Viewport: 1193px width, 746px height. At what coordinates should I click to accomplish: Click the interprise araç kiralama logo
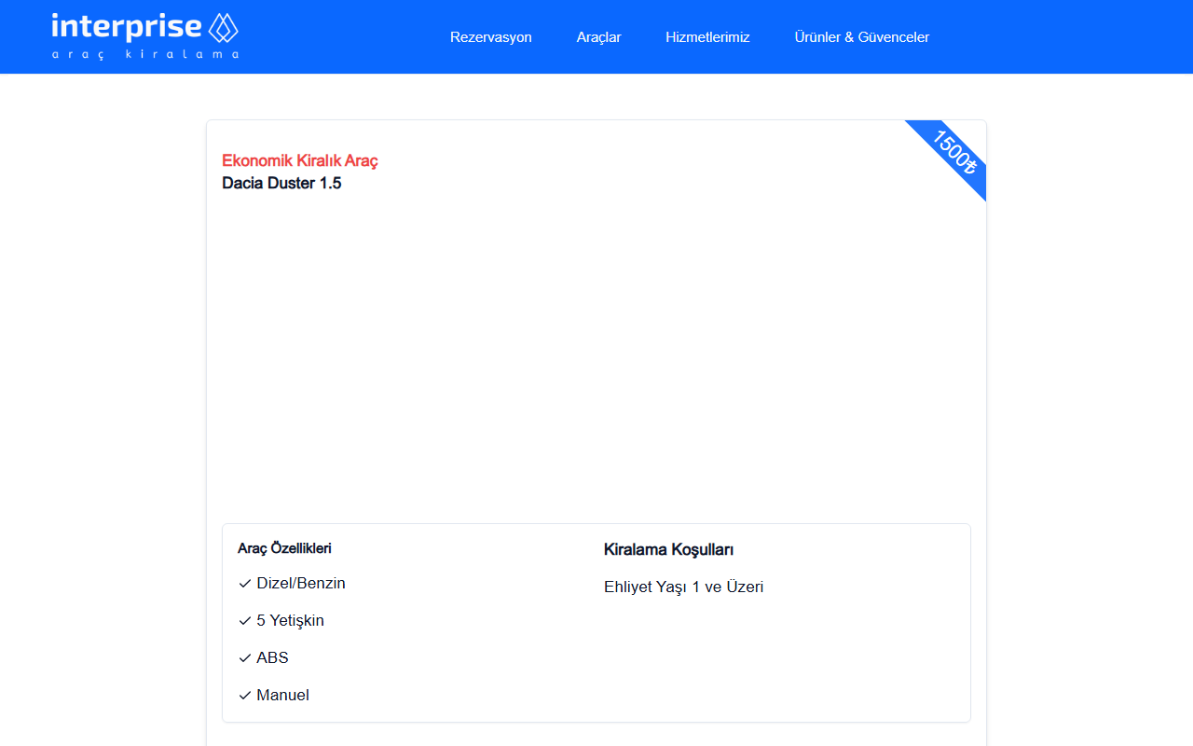[145, 36]
